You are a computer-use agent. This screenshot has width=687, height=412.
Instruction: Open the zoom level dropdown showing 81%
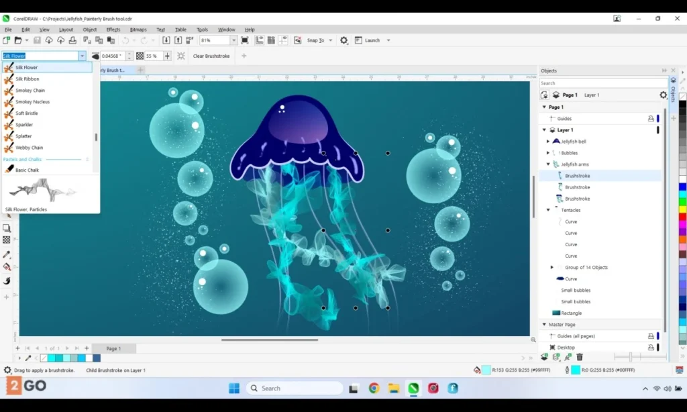[233, 40]
